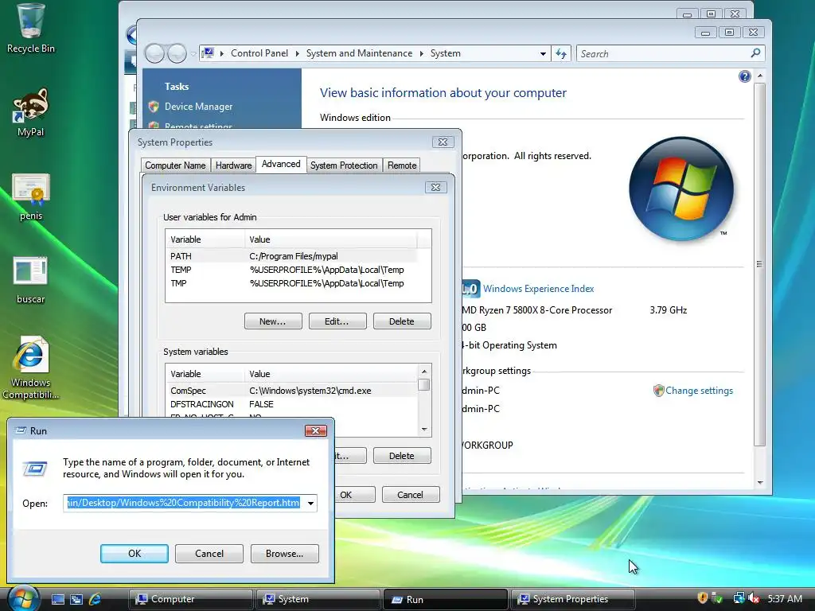Click the refresh icon beside address bar
The image size is (815, 611).
point(561,53)
